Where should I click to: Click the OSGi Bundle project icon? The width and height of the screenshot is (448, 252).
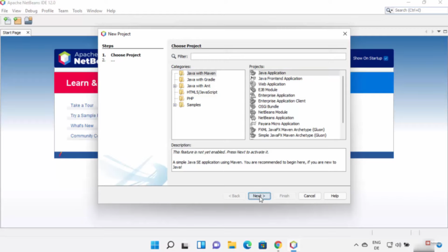(253, 106)
